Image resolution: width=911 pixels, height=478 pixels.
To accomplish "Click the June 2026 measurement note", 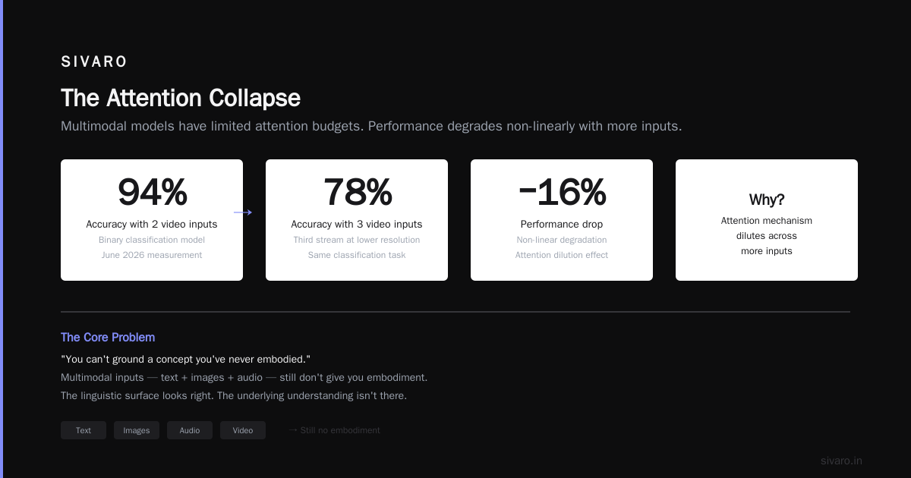I will (152, 255).
